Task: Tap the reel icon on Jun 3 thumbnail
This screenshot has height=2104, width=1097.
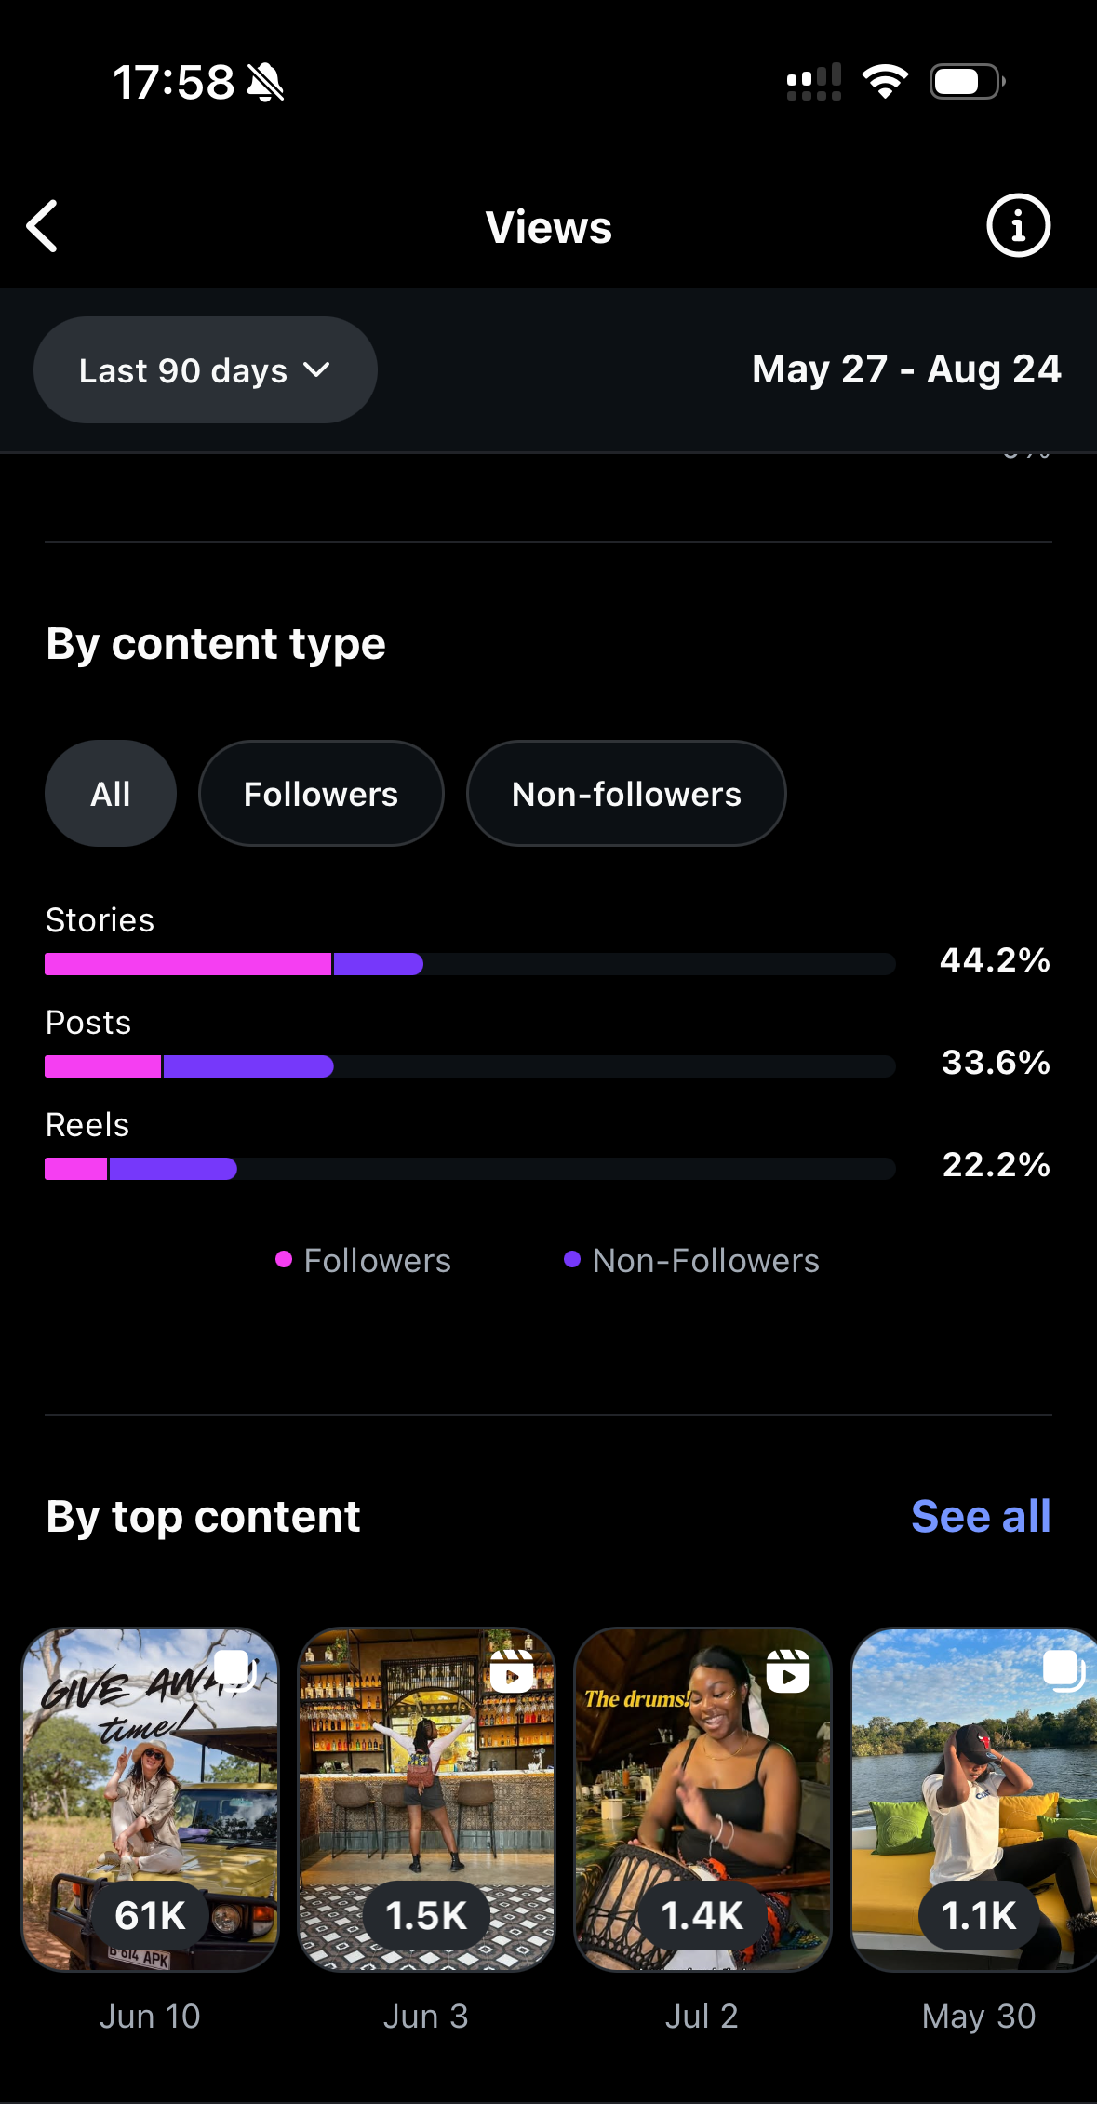Action: (511, 1671)
